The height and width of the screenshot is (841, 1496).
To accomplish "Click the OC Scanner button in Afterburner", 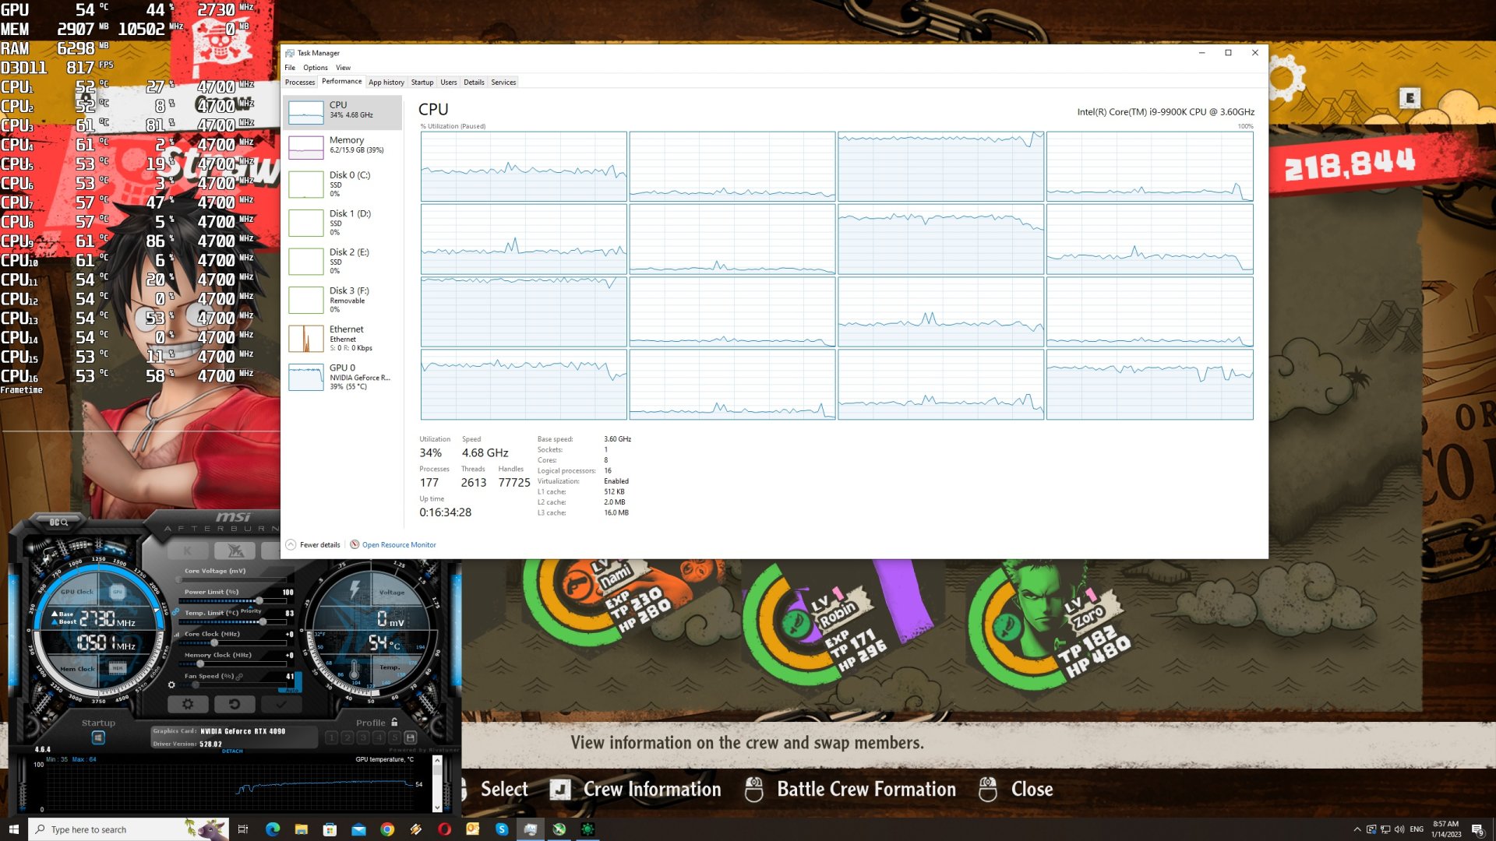I will (x=58, y=522).
